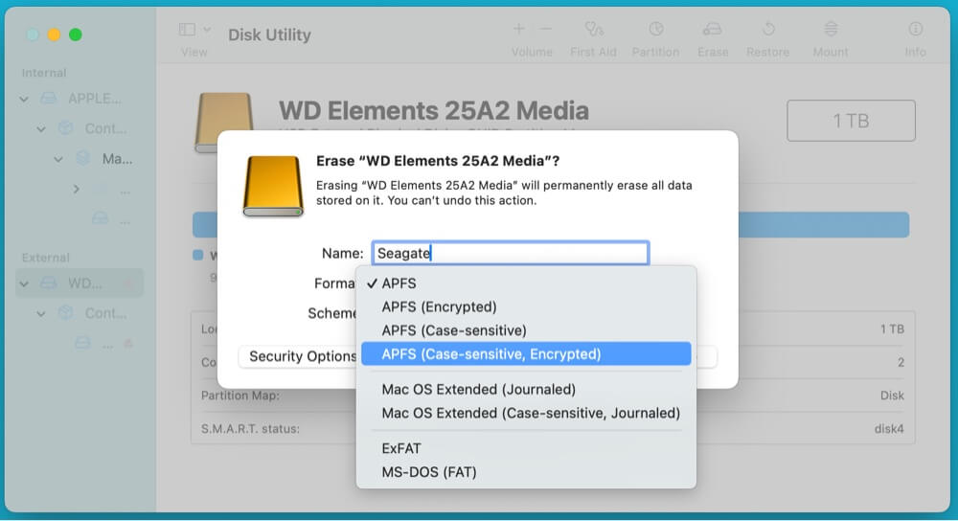
Task: Click the disk4 value text
Action: [888, 429]
